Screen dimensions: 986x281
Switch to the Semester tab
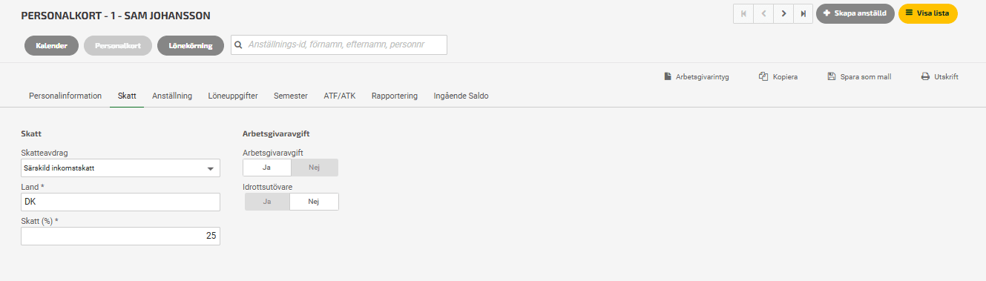[291, 96]
